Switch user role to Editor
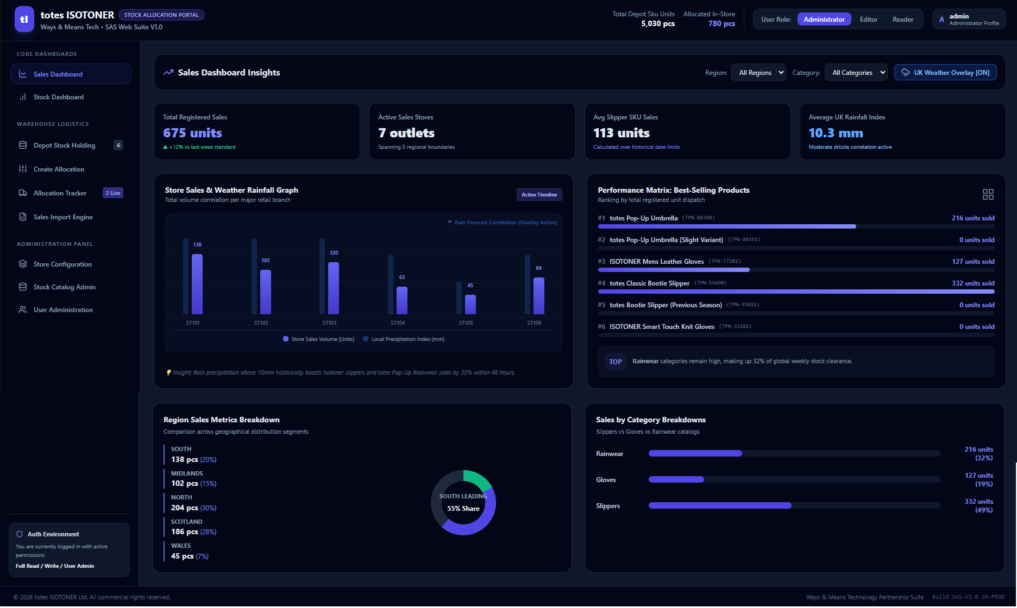This screenshot has height=608, width=1017. (869, 20)
